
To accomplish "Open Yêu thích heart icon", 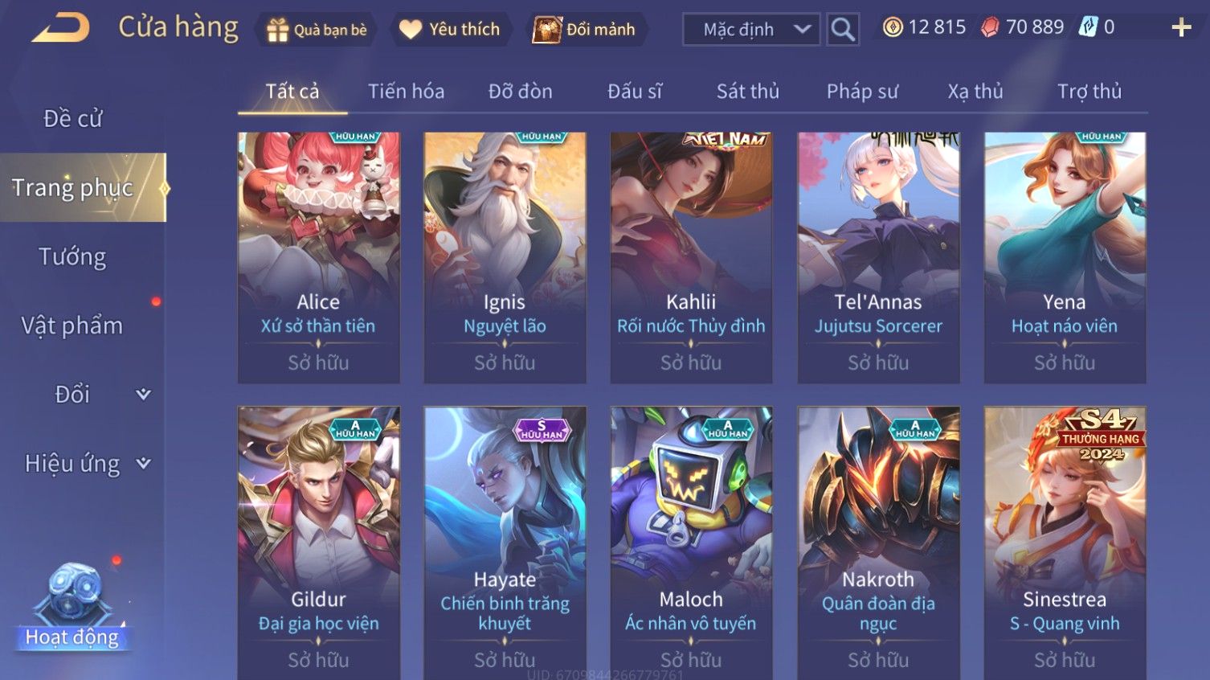I will point(411,30).
